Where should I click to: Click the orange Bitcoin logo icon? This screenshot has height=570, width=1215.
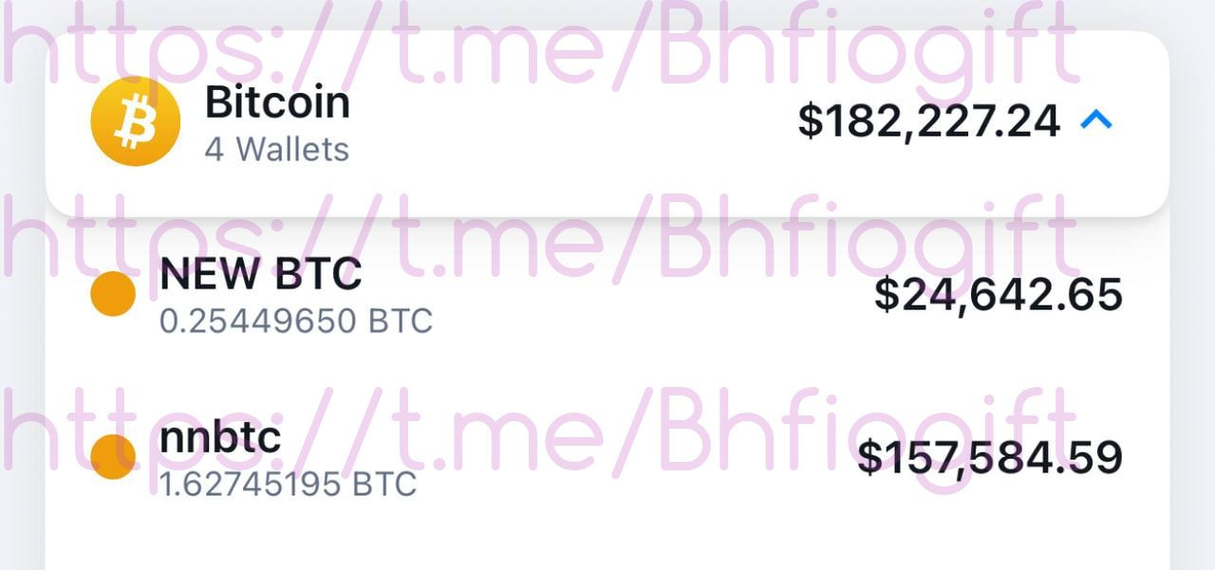click(135, 121)
